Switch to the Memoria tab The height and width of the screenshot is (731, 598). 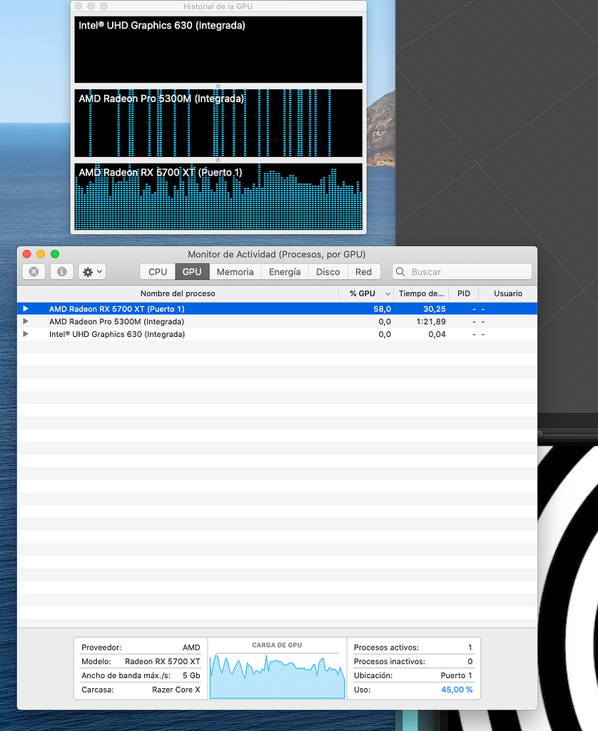[235, 271]
